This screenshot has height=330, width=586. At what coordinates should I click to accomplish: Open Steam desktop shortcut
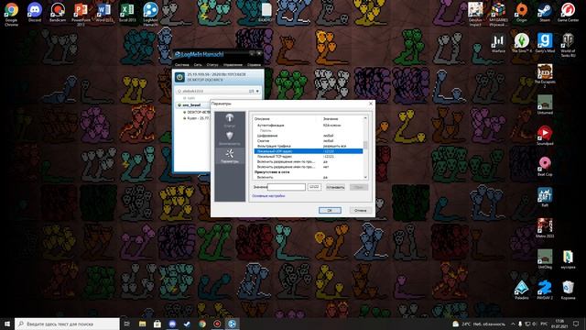click(x=545, y=12)
